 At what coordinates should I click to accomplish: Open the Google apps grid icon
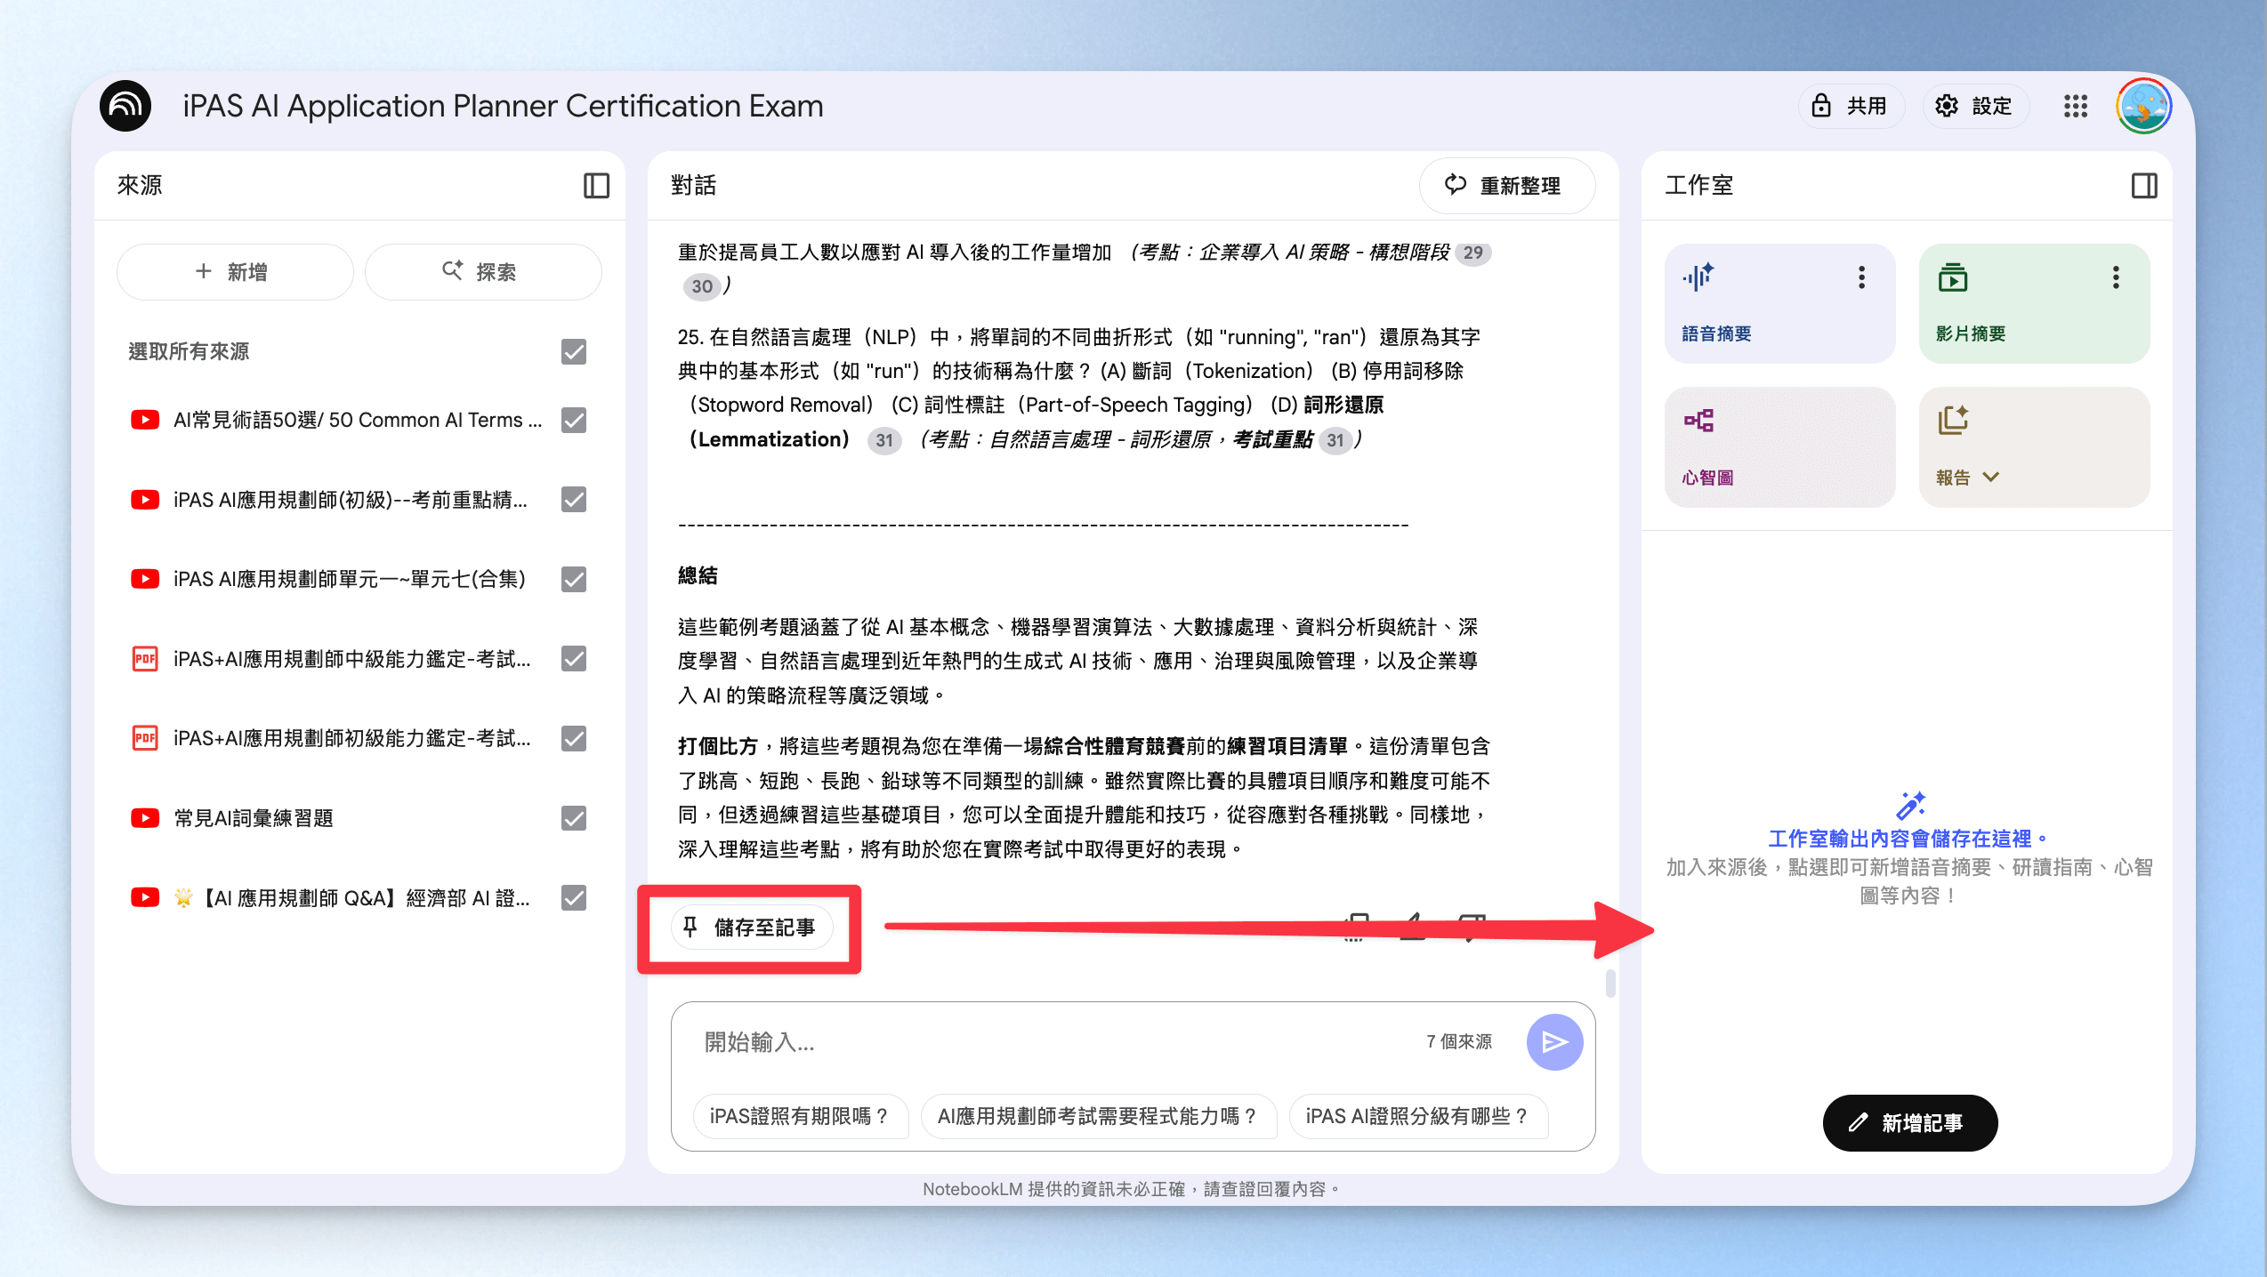point(2076,107)
